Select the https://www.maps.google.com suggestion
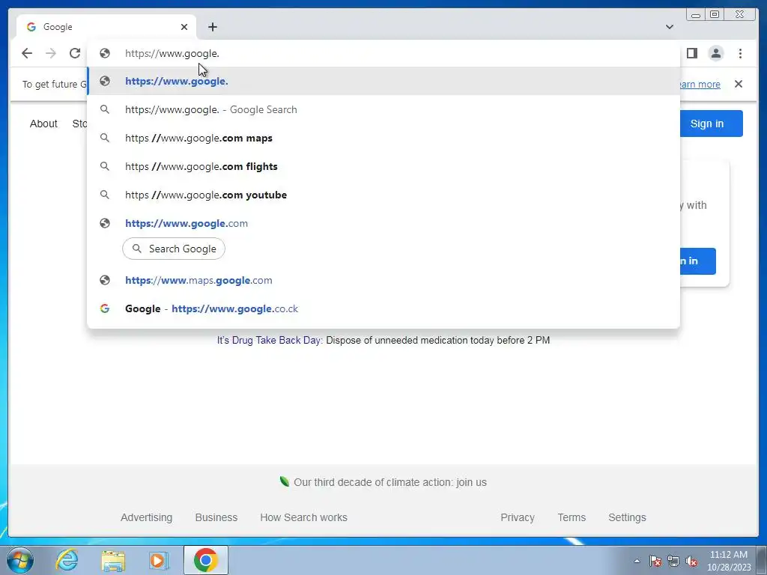The image size is (767, 575). pyautogui.click(x=383, y=280)
